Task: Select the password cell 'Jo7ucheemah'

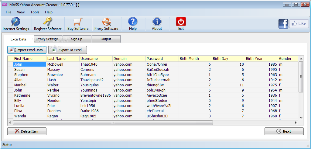Action: tap(162, 80)
